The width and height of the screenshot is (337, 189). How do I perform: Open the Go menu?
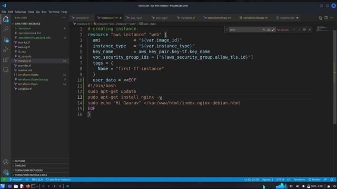coord(38,12)
